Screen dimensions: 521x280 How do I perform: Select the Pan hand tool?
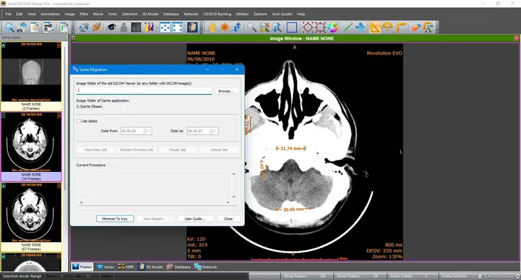pyautogui.click(x=212, y=27)
